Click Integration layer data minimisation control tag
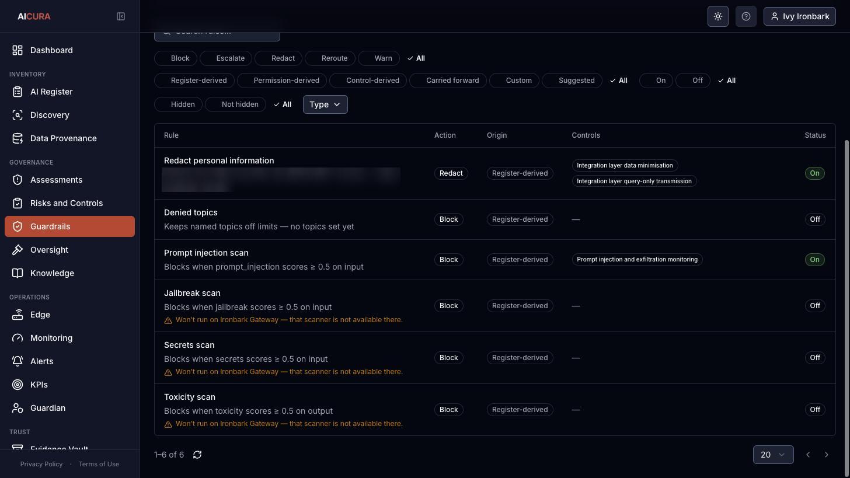This screenshot has height=478, width=850. (625, 166)
